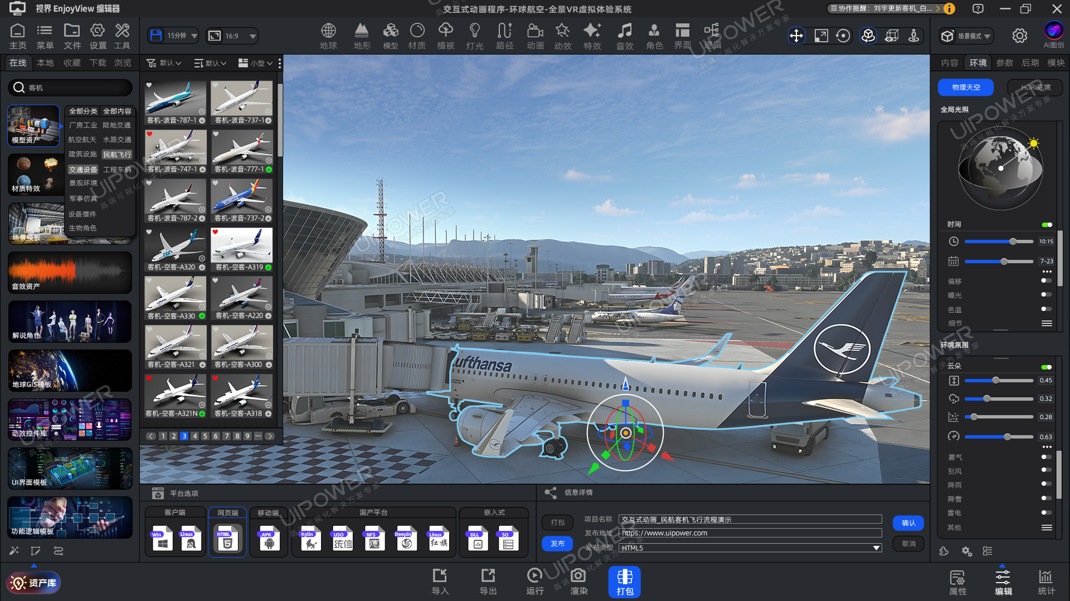Switch to the 后期 tab
The image size is (1070, 601).
pos(1030,63)
